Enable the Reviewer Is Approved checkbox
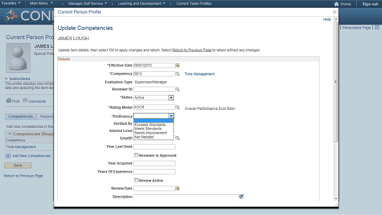The height and width of the screenshot is (215, 382). 136,155
